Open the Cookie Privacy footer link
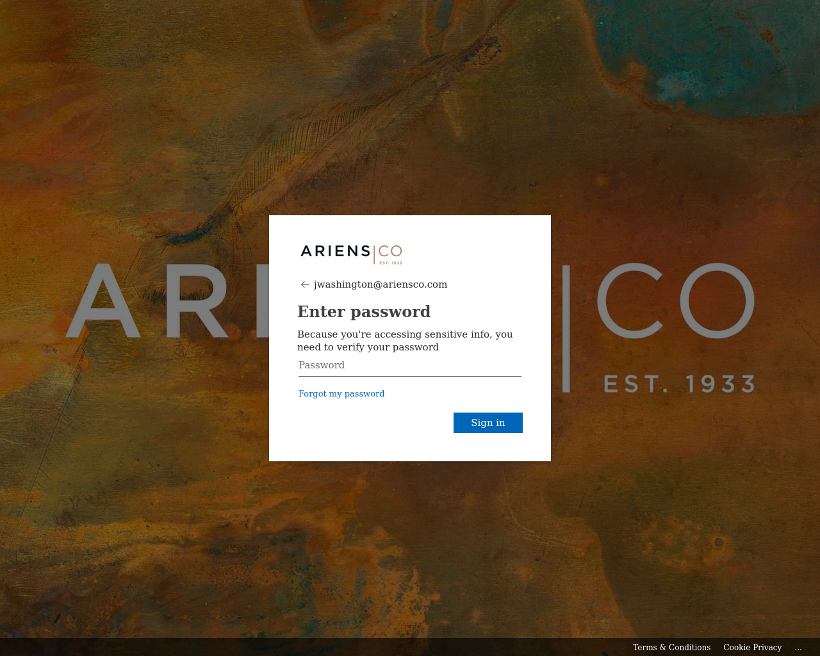This screenshot has height=656, width=820. [753, 648]
